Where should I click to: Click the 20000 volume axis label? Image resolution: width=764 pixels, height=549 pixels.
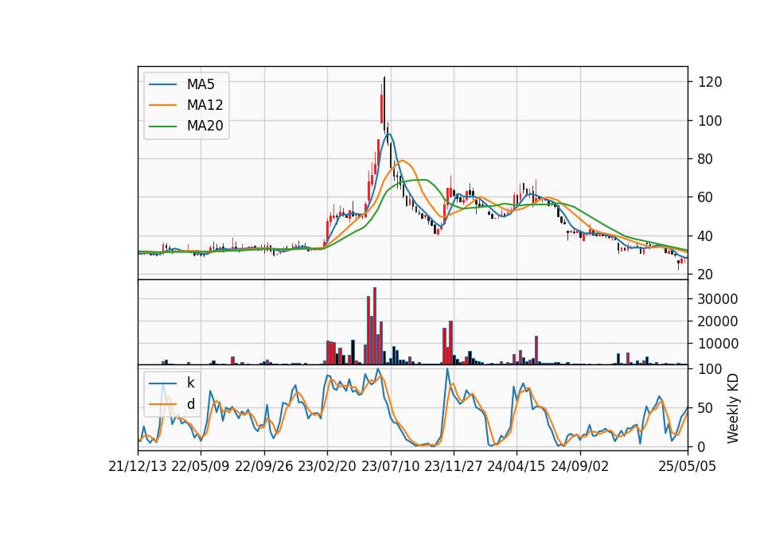[x=718, y=321]
